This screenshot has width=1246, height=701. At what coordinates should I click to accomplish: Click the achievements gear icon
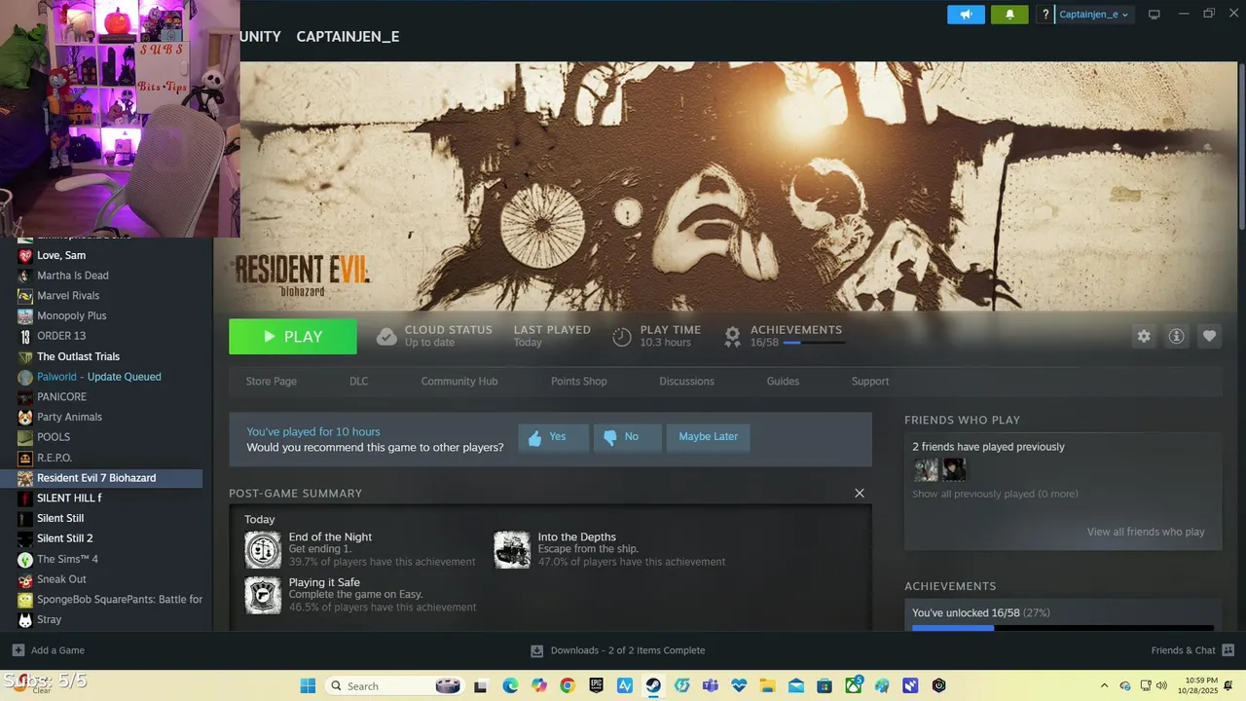[733, 337]
